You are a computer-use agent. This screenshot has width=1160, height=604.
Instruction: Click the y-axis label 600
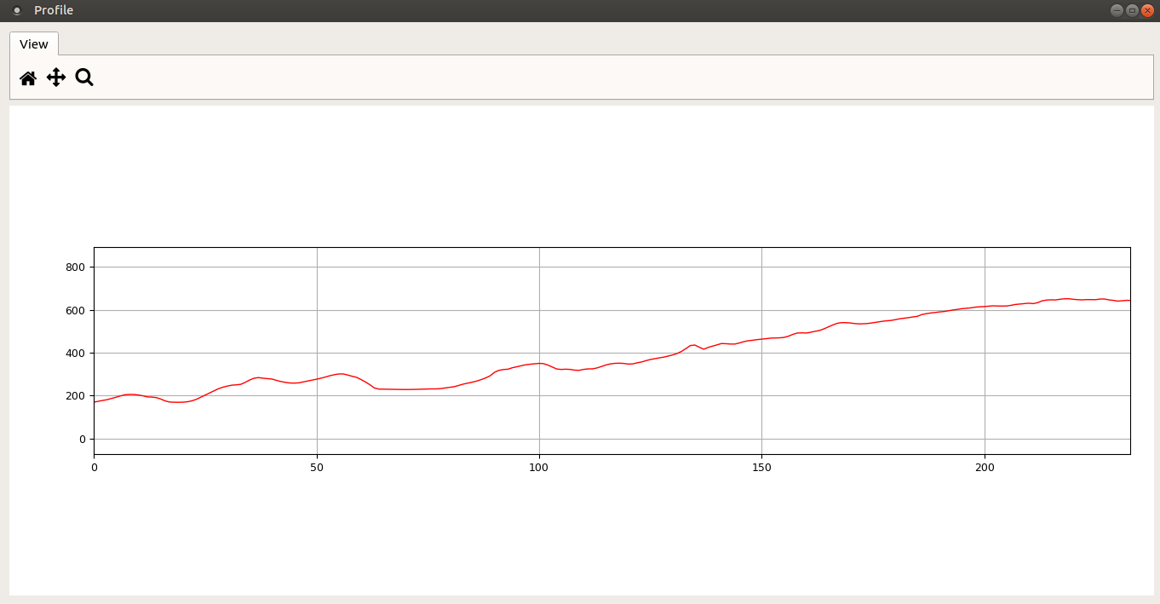coord(76,310)
